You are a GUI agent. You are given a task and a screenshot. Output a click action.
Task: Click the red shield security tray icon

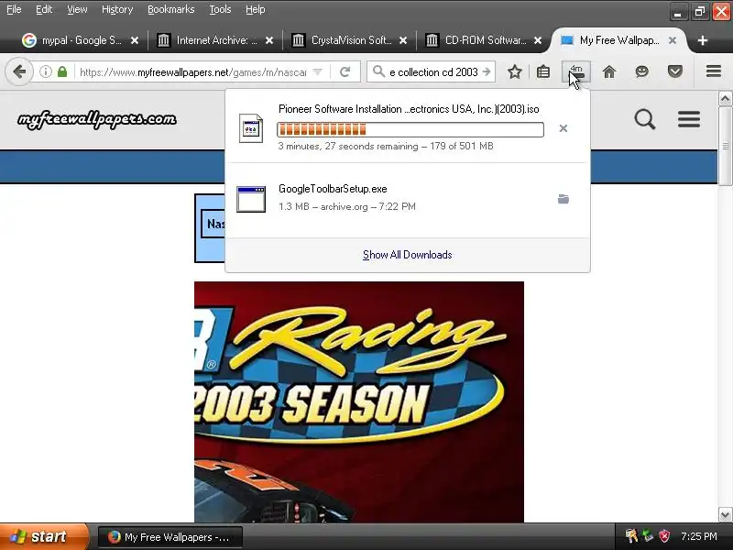pyautogui.click(x=665, y=536)
